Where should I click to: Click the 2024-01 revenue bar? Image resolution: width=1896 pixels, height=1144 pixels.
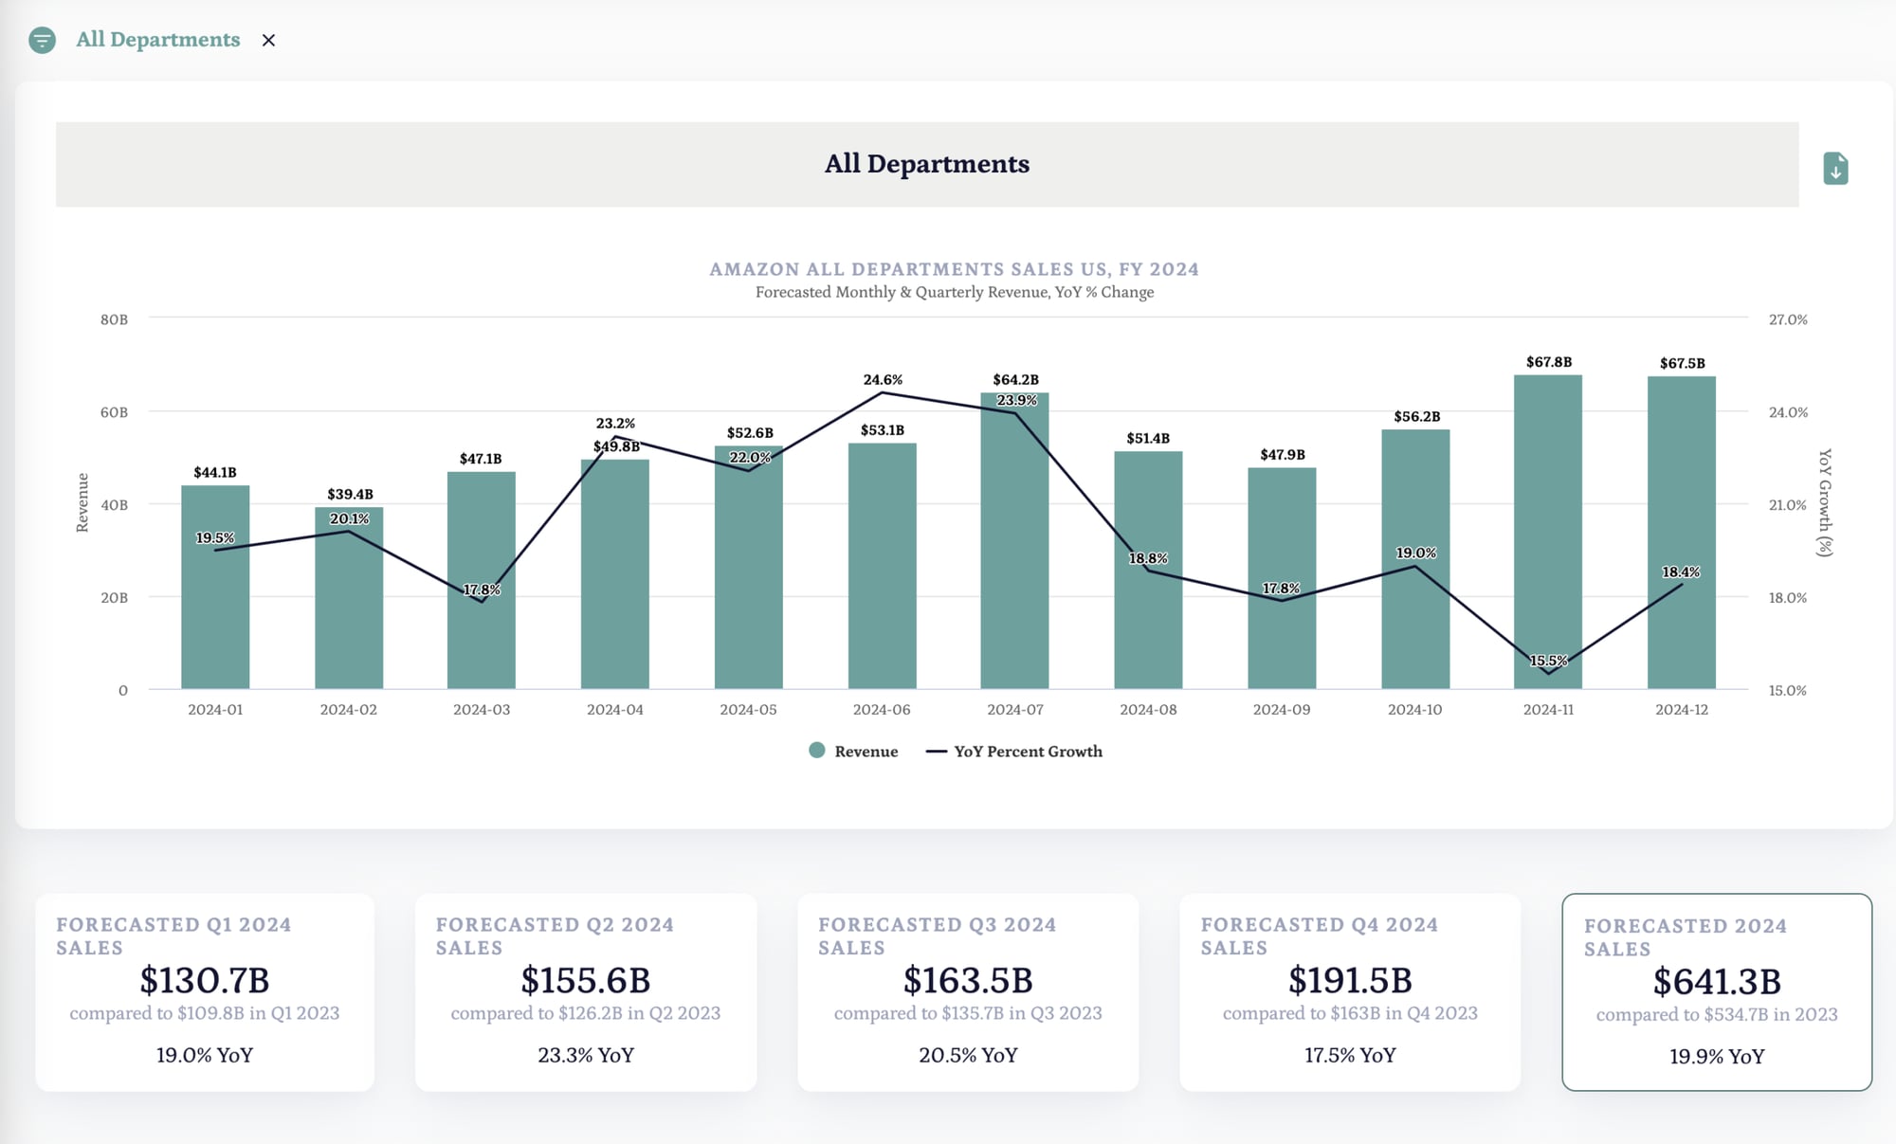(x=215, y=587)
